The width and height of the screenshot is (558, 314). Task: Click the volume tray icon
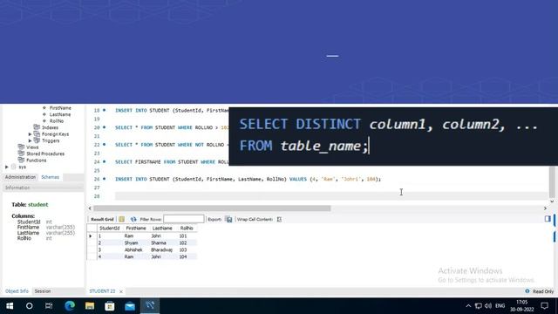[x=488, y=306]
